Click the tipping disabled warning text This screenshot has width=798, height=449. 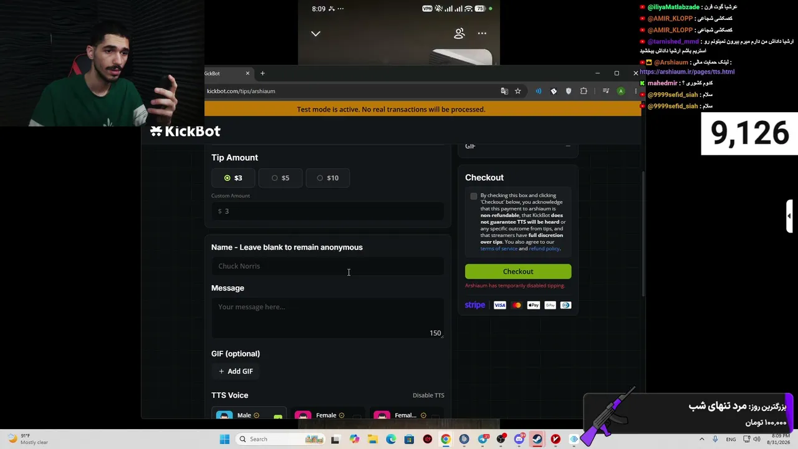pyautogui.click(x=515, y=286)
